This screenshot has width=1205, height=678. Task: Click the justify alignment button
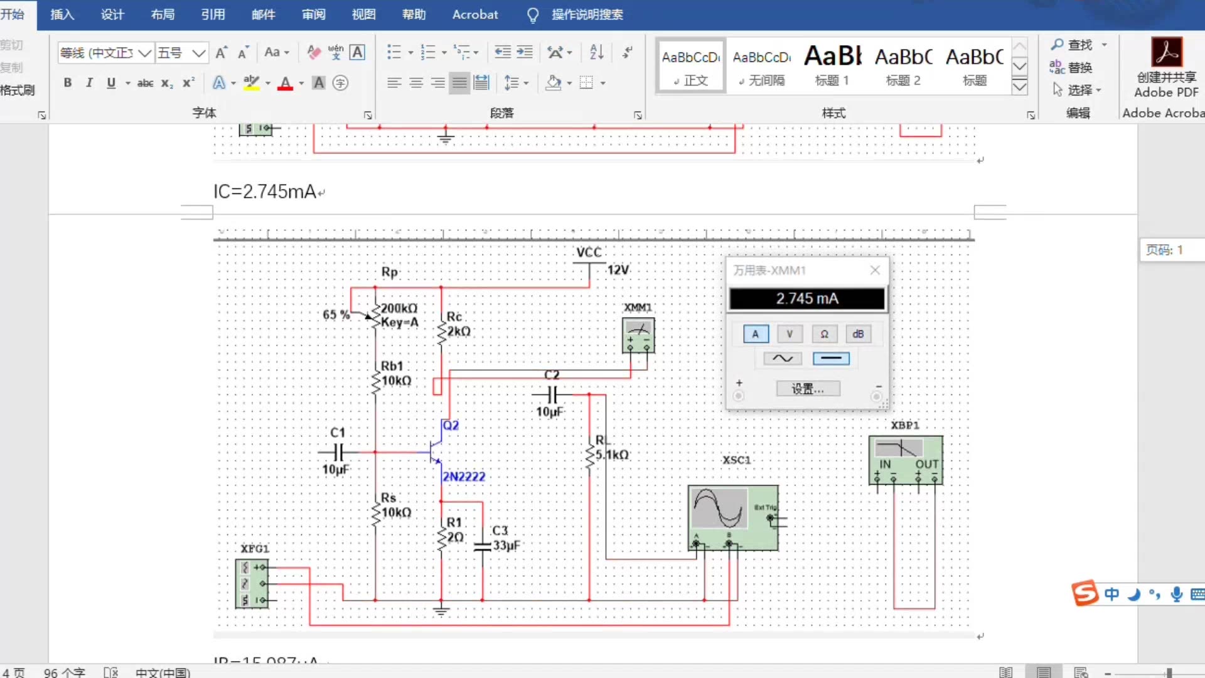coord(459,83)
